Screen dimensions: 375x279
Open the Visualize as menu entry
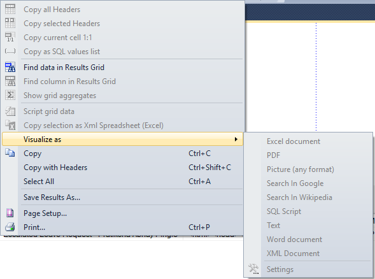123,139
